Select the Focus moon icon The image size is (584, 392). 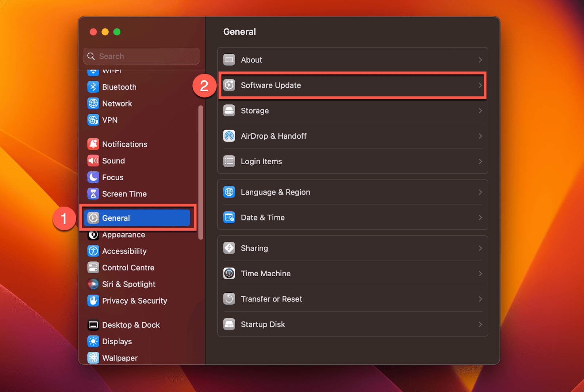click(93, 177)
